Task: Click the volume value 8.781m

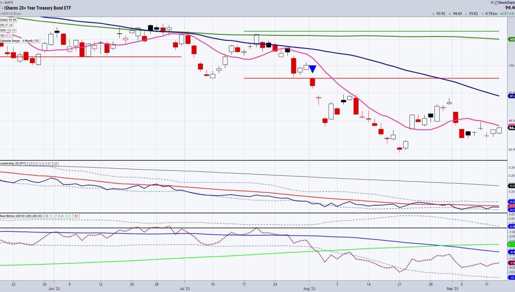Action: [491, 14]
